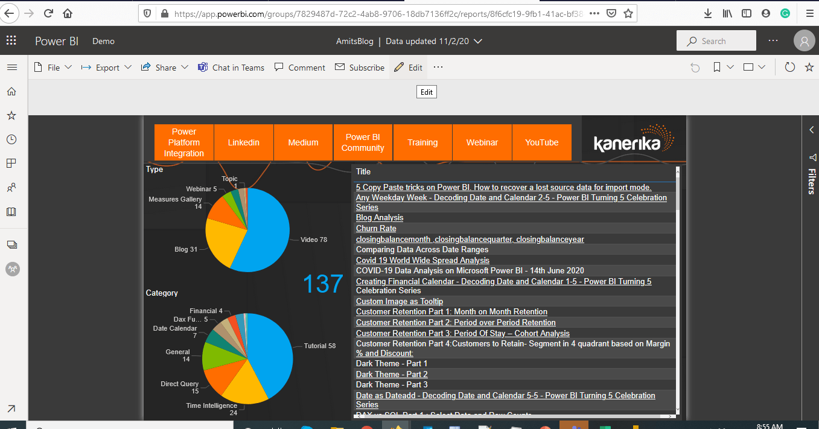
Task: Open Covid 19 World Wide Spread Analysis link
Action: (x=422, y=260)
